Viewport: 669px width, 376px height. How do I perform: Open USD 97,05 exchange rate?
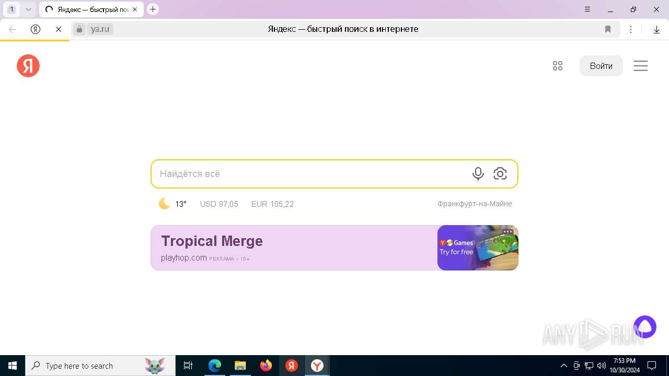click(219, 204)
